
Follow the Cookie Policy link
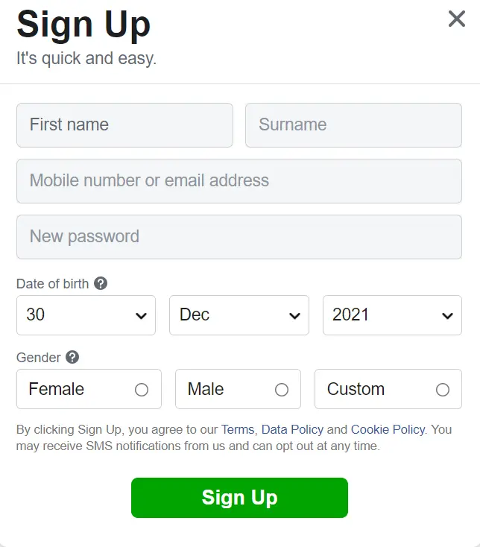(388, 429)
